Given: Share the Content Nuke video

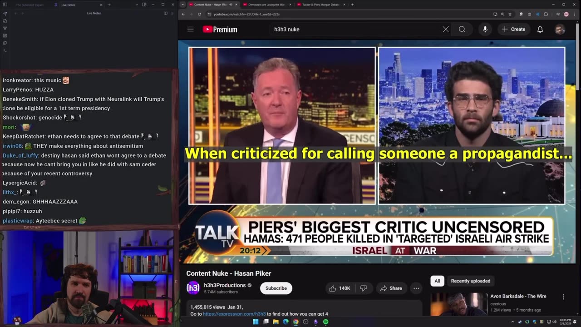Looking at the screenshot, I should (391, 288).
